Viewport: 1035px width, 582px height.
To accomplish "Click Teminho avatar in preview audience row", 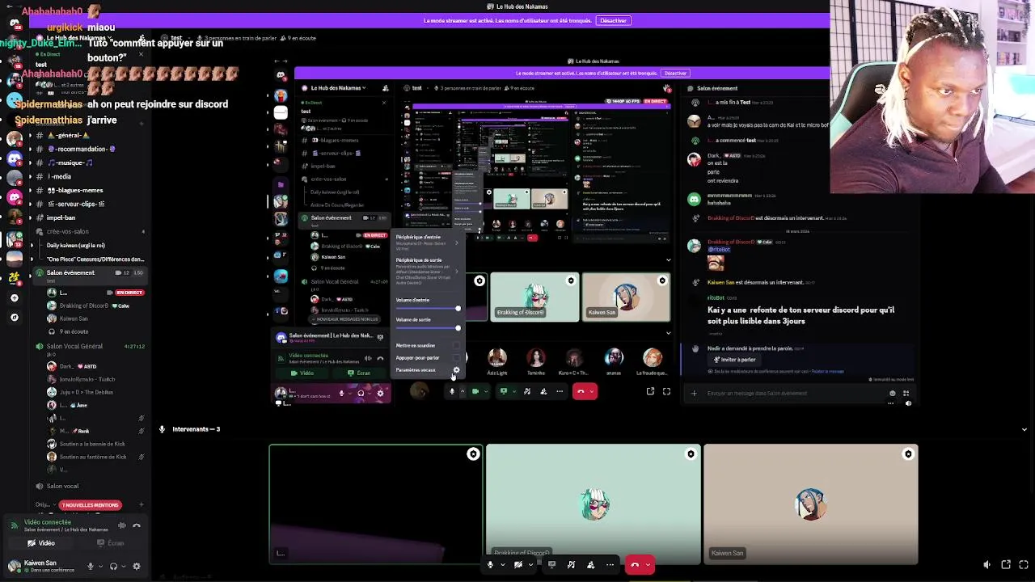I will (536, 358).
